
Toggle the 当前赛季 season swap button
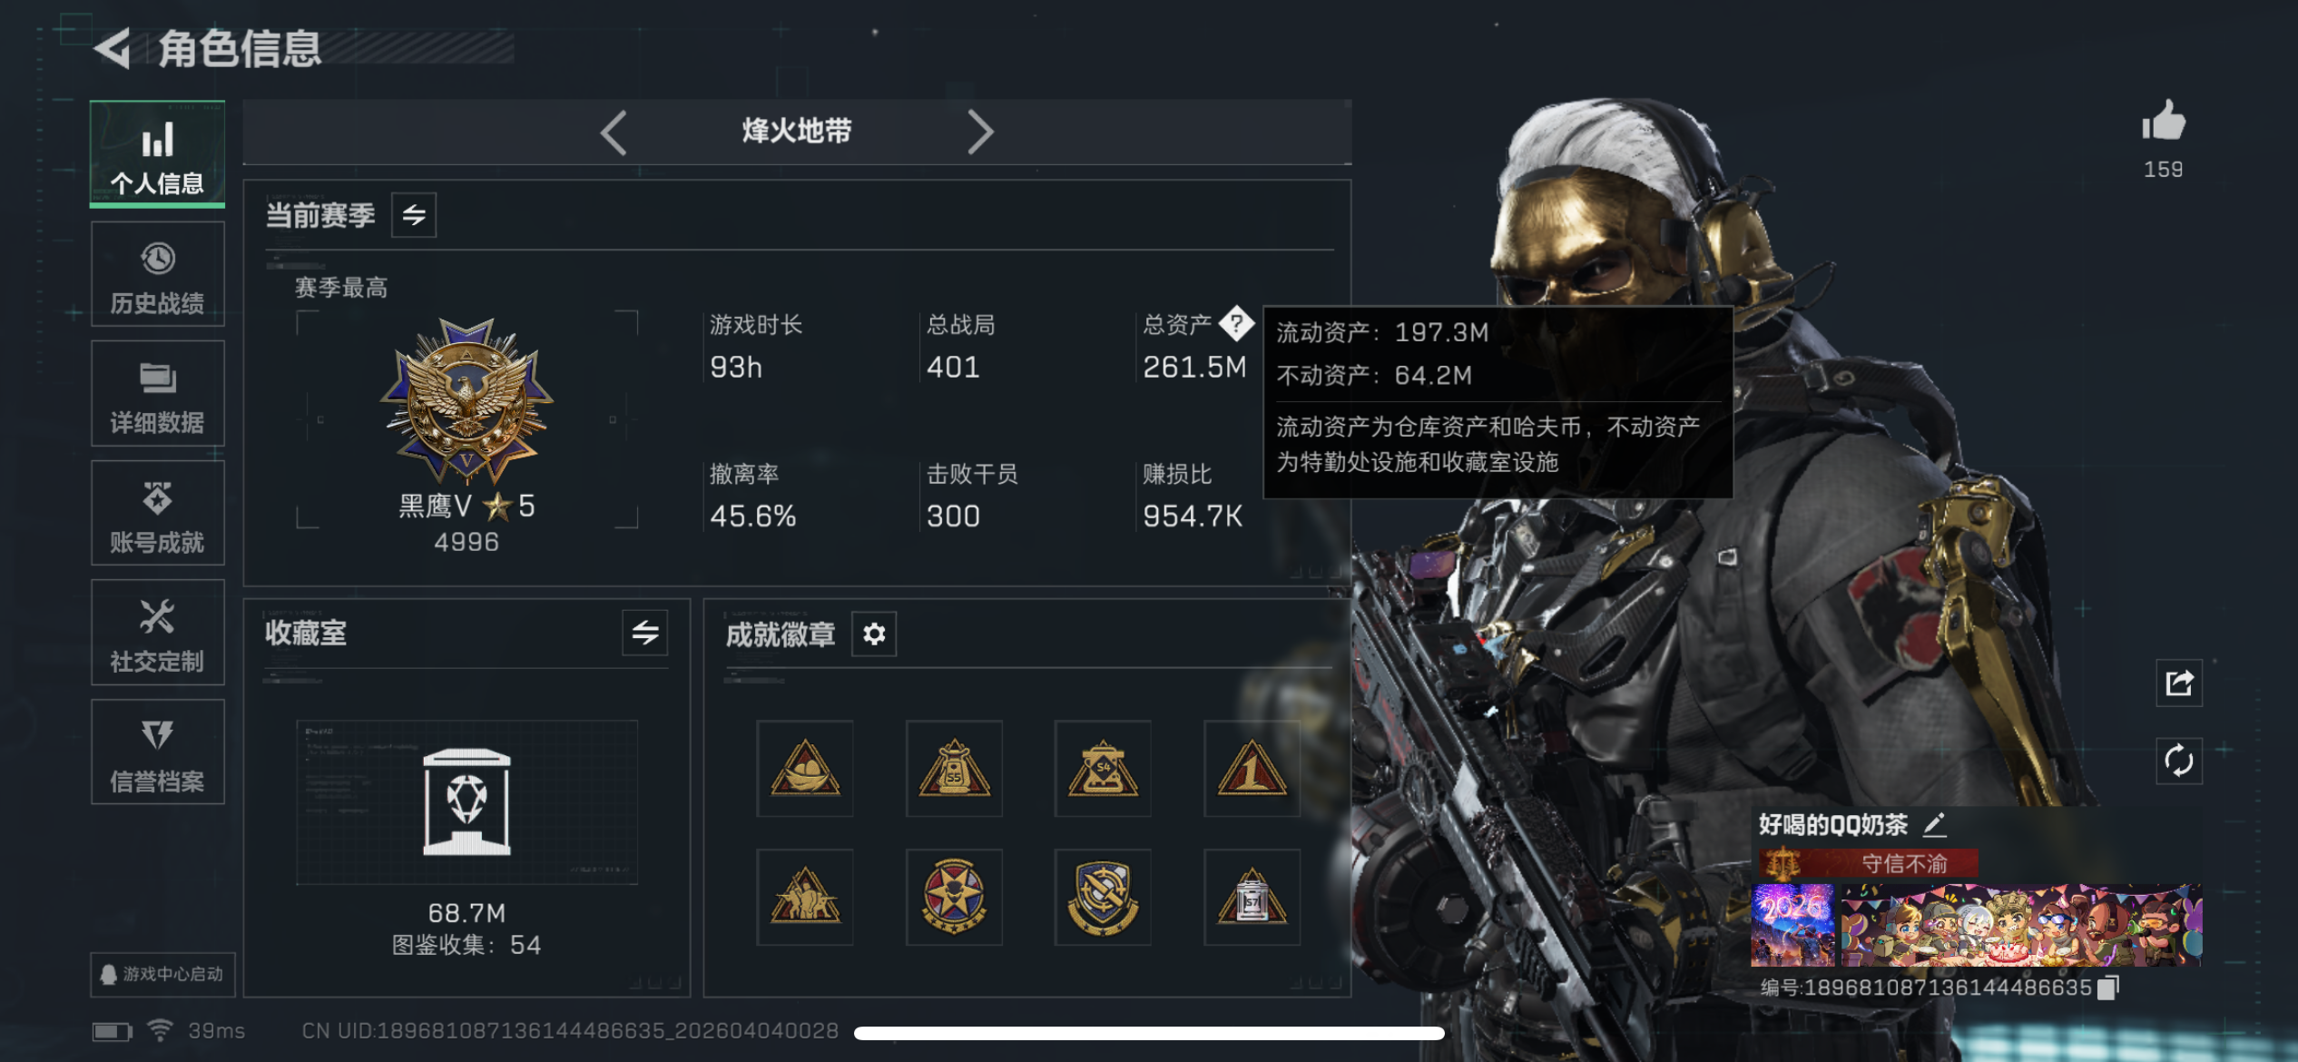414,215
